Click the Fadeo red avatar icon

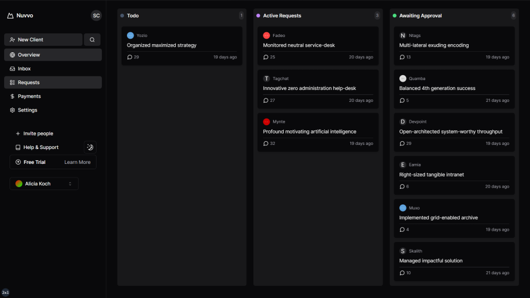[266, 36]
